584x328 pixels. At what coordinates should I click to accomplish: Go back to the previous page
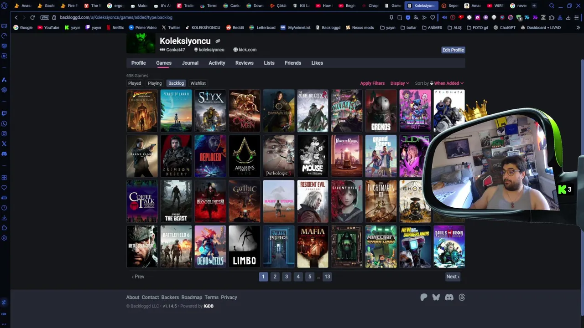pos(16,17)
